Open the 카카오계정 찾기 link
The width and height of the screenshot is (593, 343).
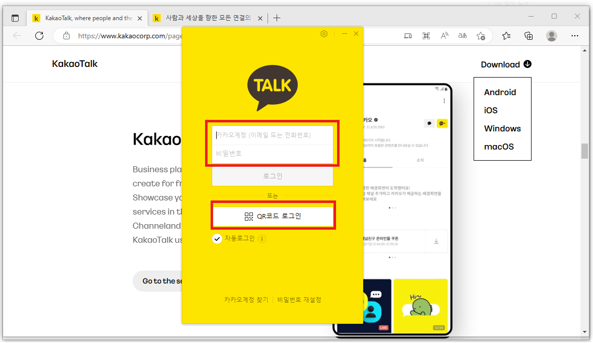click(x=246, y=300)
